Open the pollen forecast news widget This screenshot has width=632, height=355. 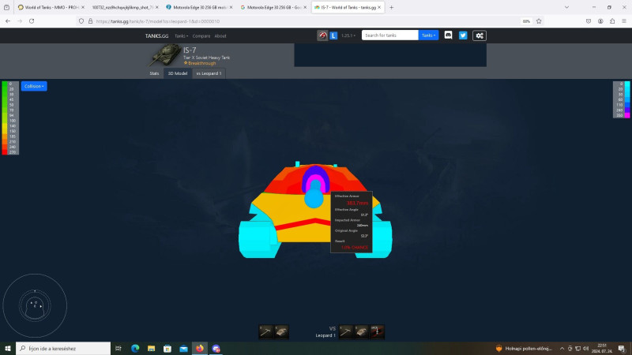pos(523,348)
